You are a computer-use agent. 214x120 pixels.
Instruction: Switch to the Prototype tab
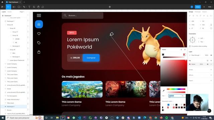pos(198,12)
